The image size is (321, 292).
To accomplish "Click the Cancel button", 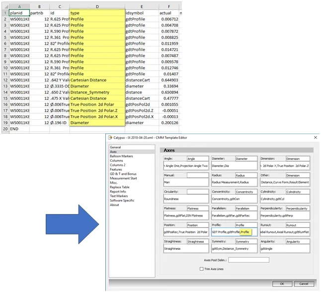I will (x=304, y=284).
